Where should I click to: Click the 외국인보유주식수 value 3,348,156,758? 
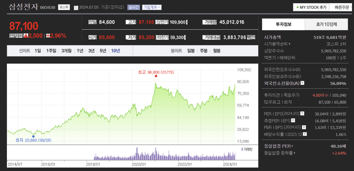[x=334, y=76]
